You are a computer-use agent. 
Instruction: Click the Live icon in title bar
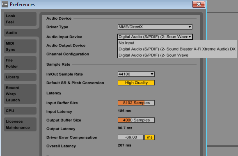click(5, 4)
